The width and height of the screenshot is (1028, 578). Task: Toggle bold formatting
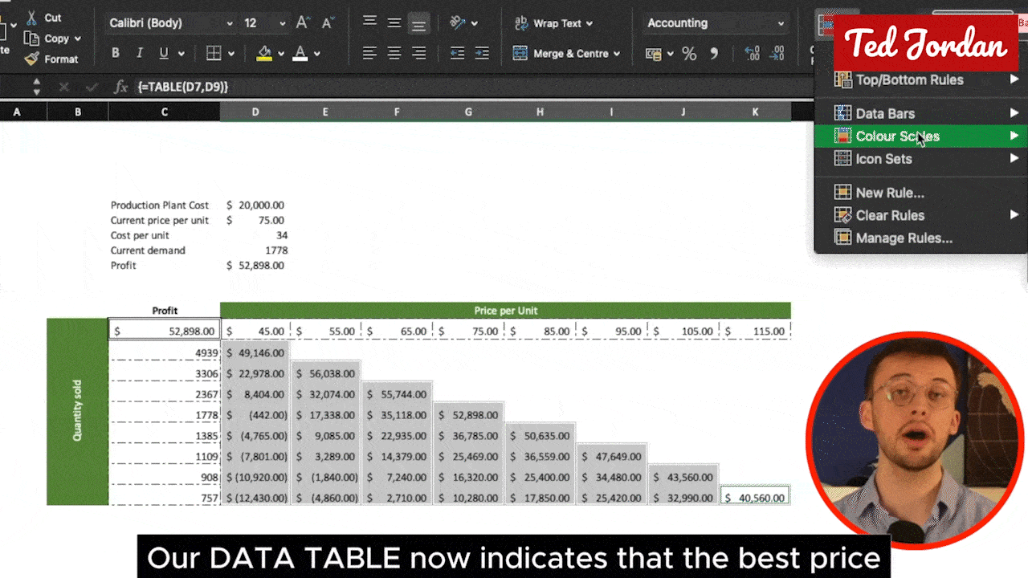116,54
